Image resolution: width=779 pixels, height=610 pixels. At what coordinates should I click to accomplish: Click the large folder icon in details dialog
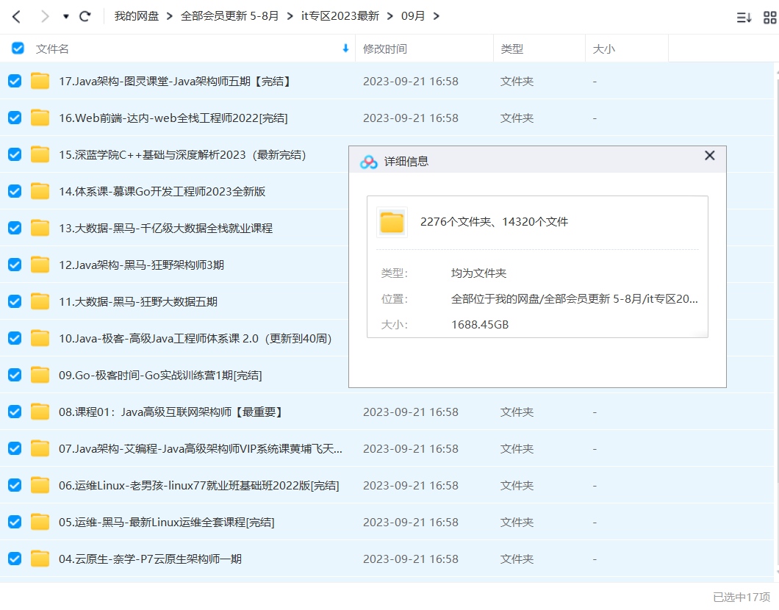[392, 222]
